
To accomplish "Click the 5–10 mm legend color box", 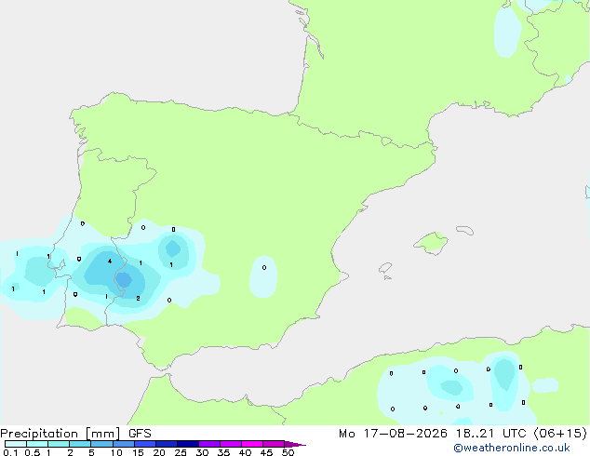I will pos(102,444).
